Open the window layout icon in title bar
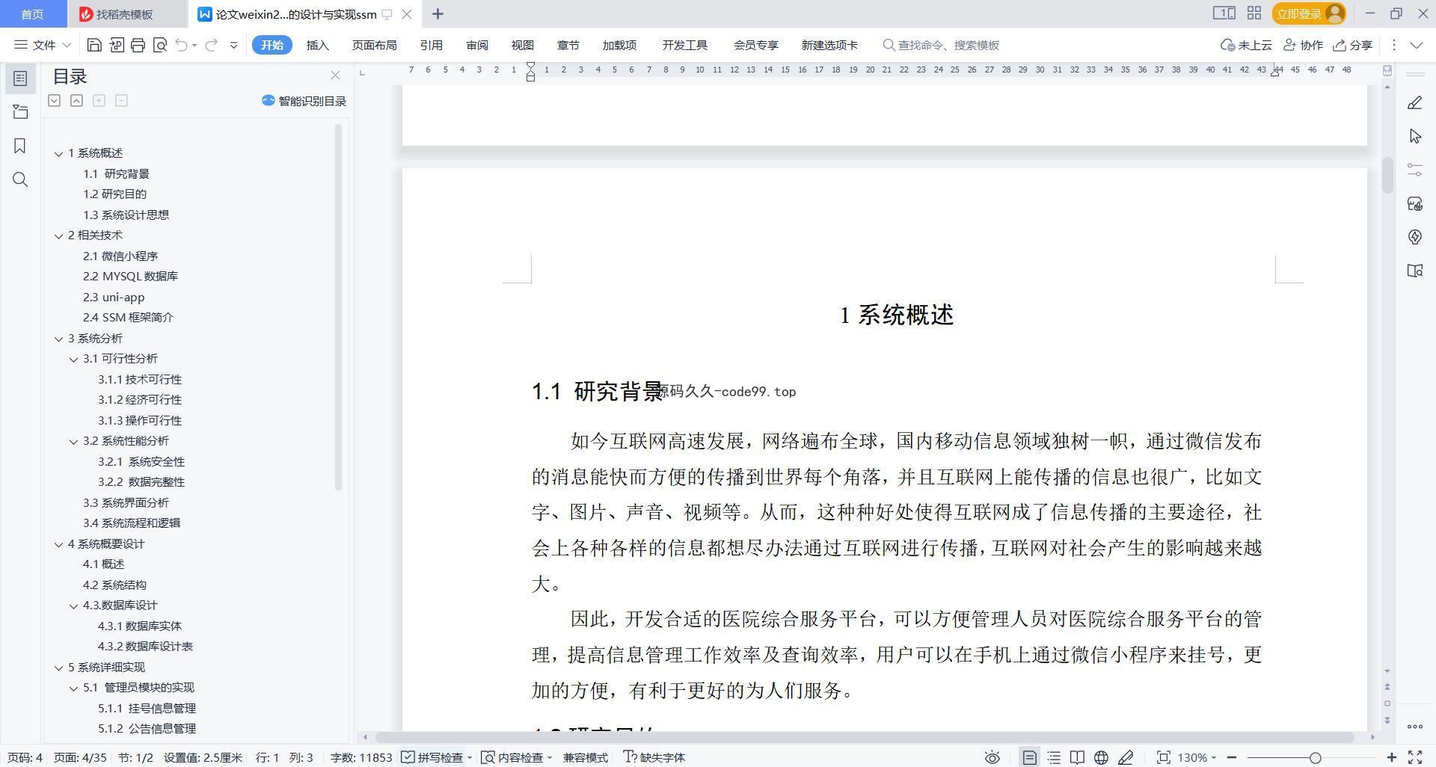1436x767 pixels. (1224, 13)
